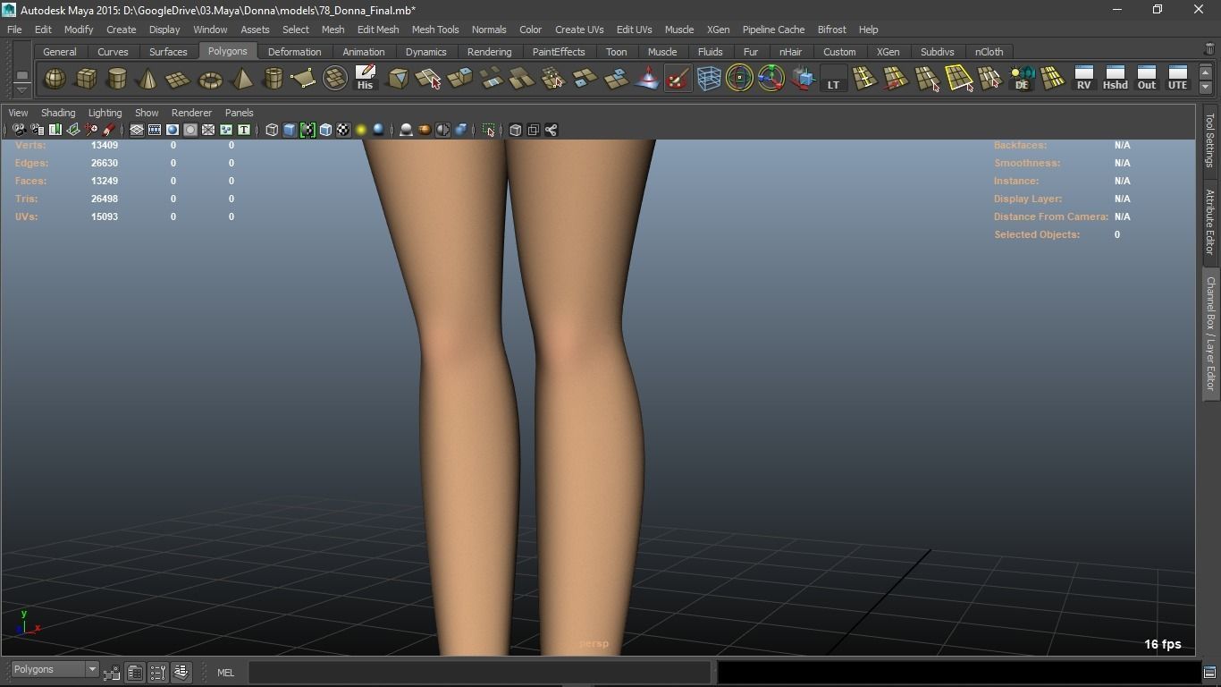Open the Attribute Editor side tab
Viewport: 1221px width, 687px height.
[1210, 221]
